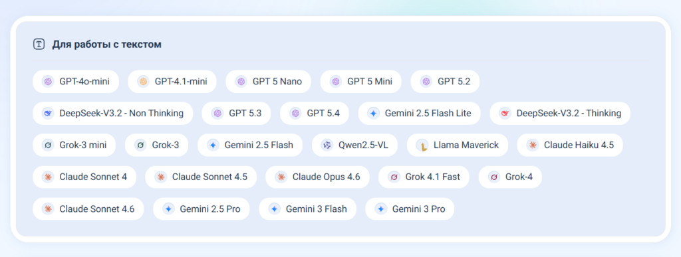Click the orange icon on GPT-4.1-mini chip
Screen dimensions: 681x257
click(x=143, y=82)
